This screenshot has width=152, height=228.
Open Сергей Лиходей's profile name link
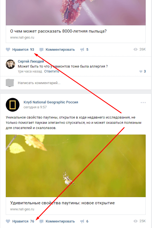31,61
